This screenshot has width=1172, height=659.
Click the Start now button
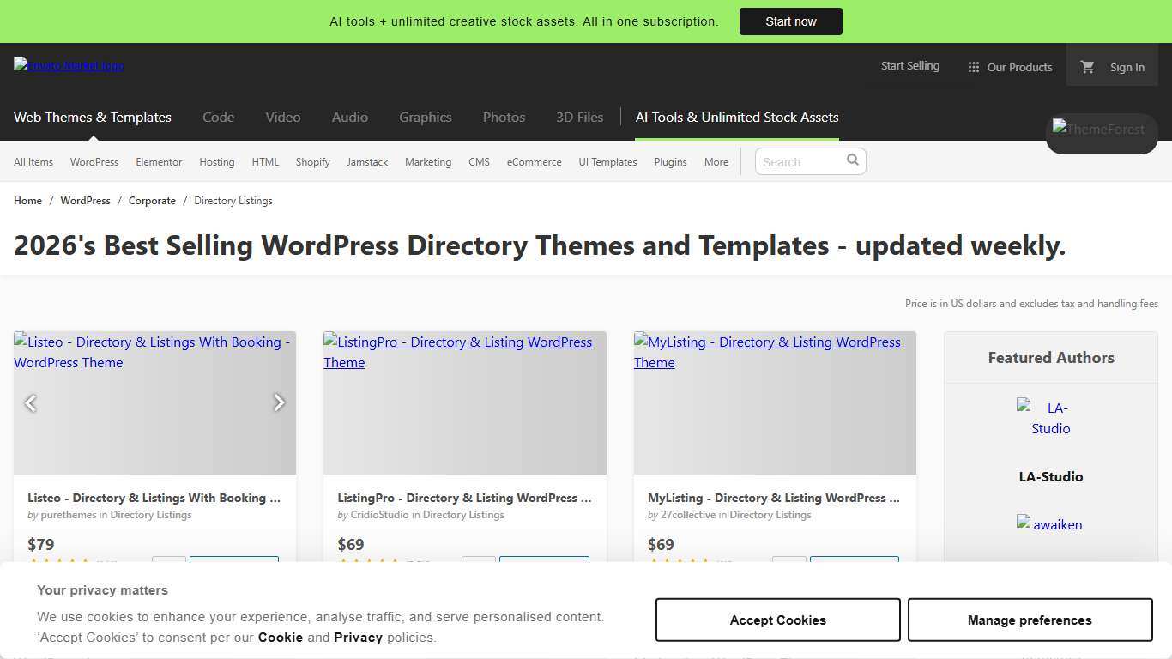click(790, 21)
